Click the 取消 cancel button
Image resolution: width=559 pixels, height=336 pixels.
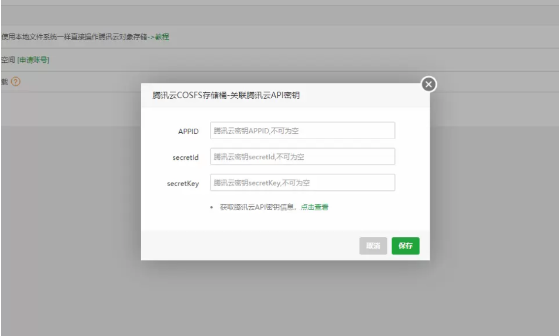tap(373, 246)
